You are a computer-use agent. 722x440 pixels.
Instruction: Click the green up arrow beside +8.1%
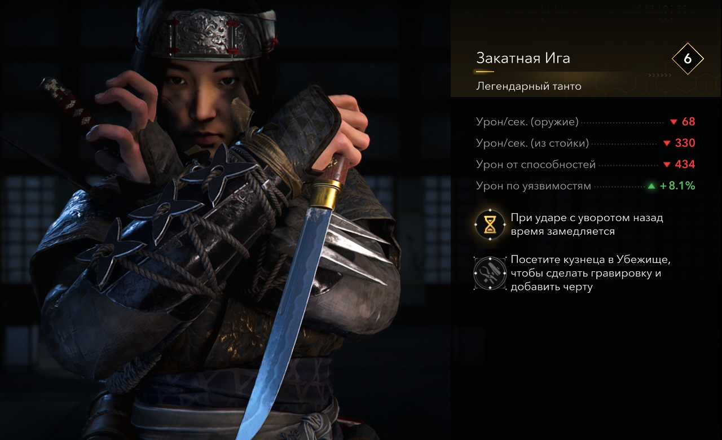652,186
